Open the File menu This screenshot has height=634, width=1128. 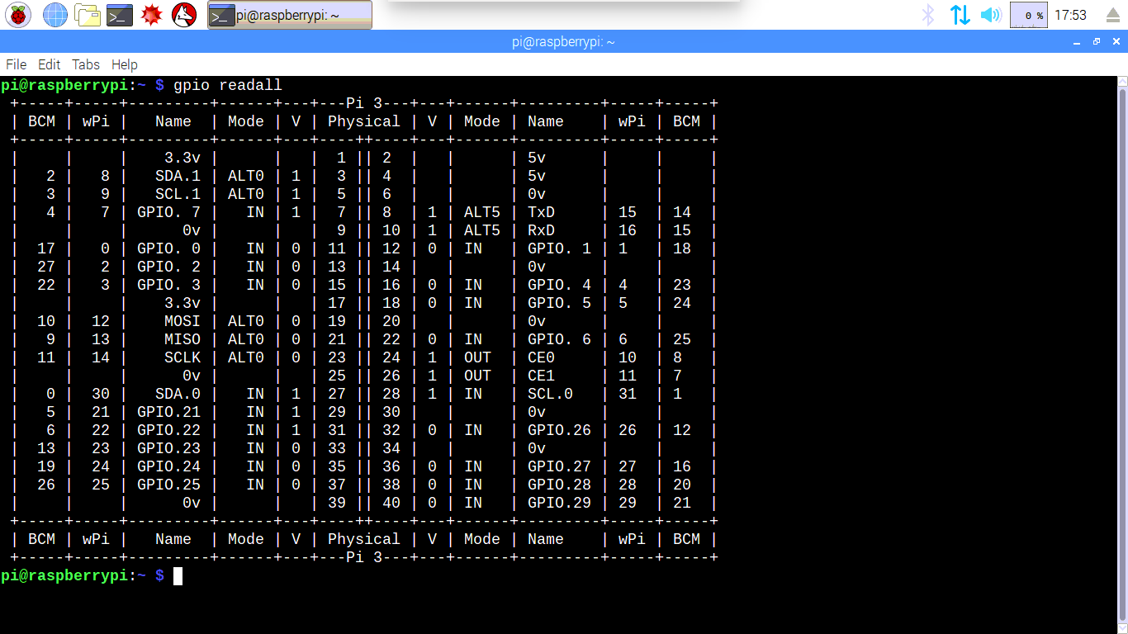[x=16, y=64]
